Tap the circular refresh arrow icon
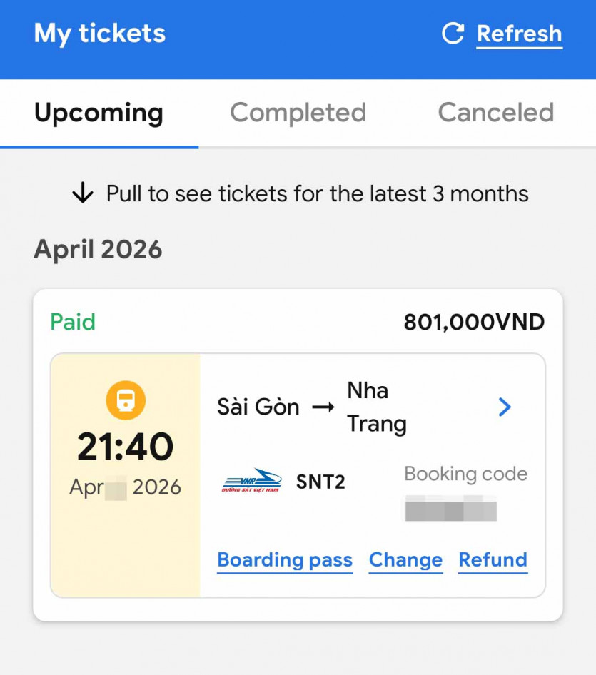 [453, 34]
